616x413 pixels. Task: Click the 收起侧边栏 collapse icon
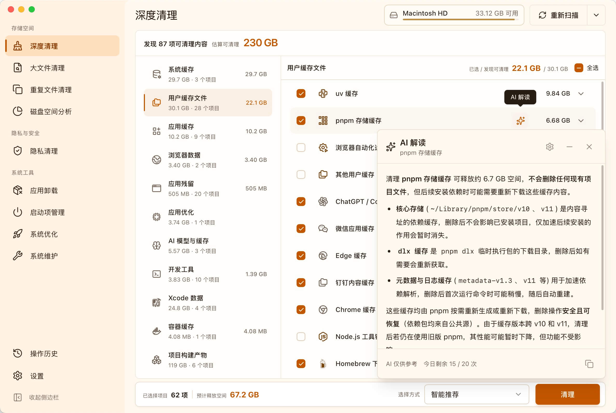click(18, 397)
